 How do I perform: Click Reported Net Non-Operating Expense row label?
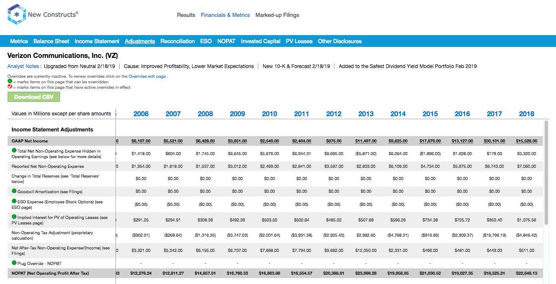click(x=48, y=167)
